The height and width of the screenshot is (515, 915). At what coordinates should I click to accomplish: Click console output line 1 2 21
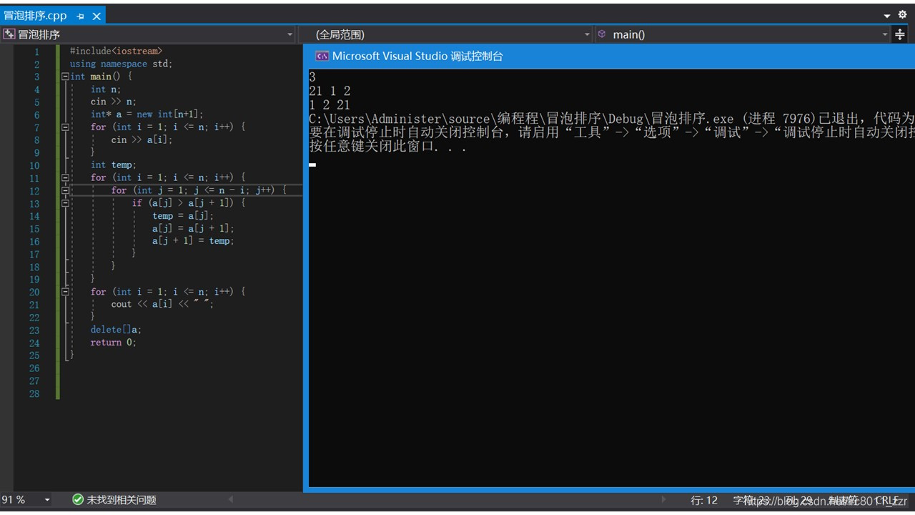pyautogui.click(x=330, y=105)
